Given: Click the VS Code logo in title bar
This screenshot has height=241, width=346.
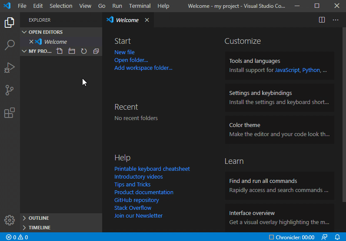Looking at the screenshot, I should (x=7, y=6).
